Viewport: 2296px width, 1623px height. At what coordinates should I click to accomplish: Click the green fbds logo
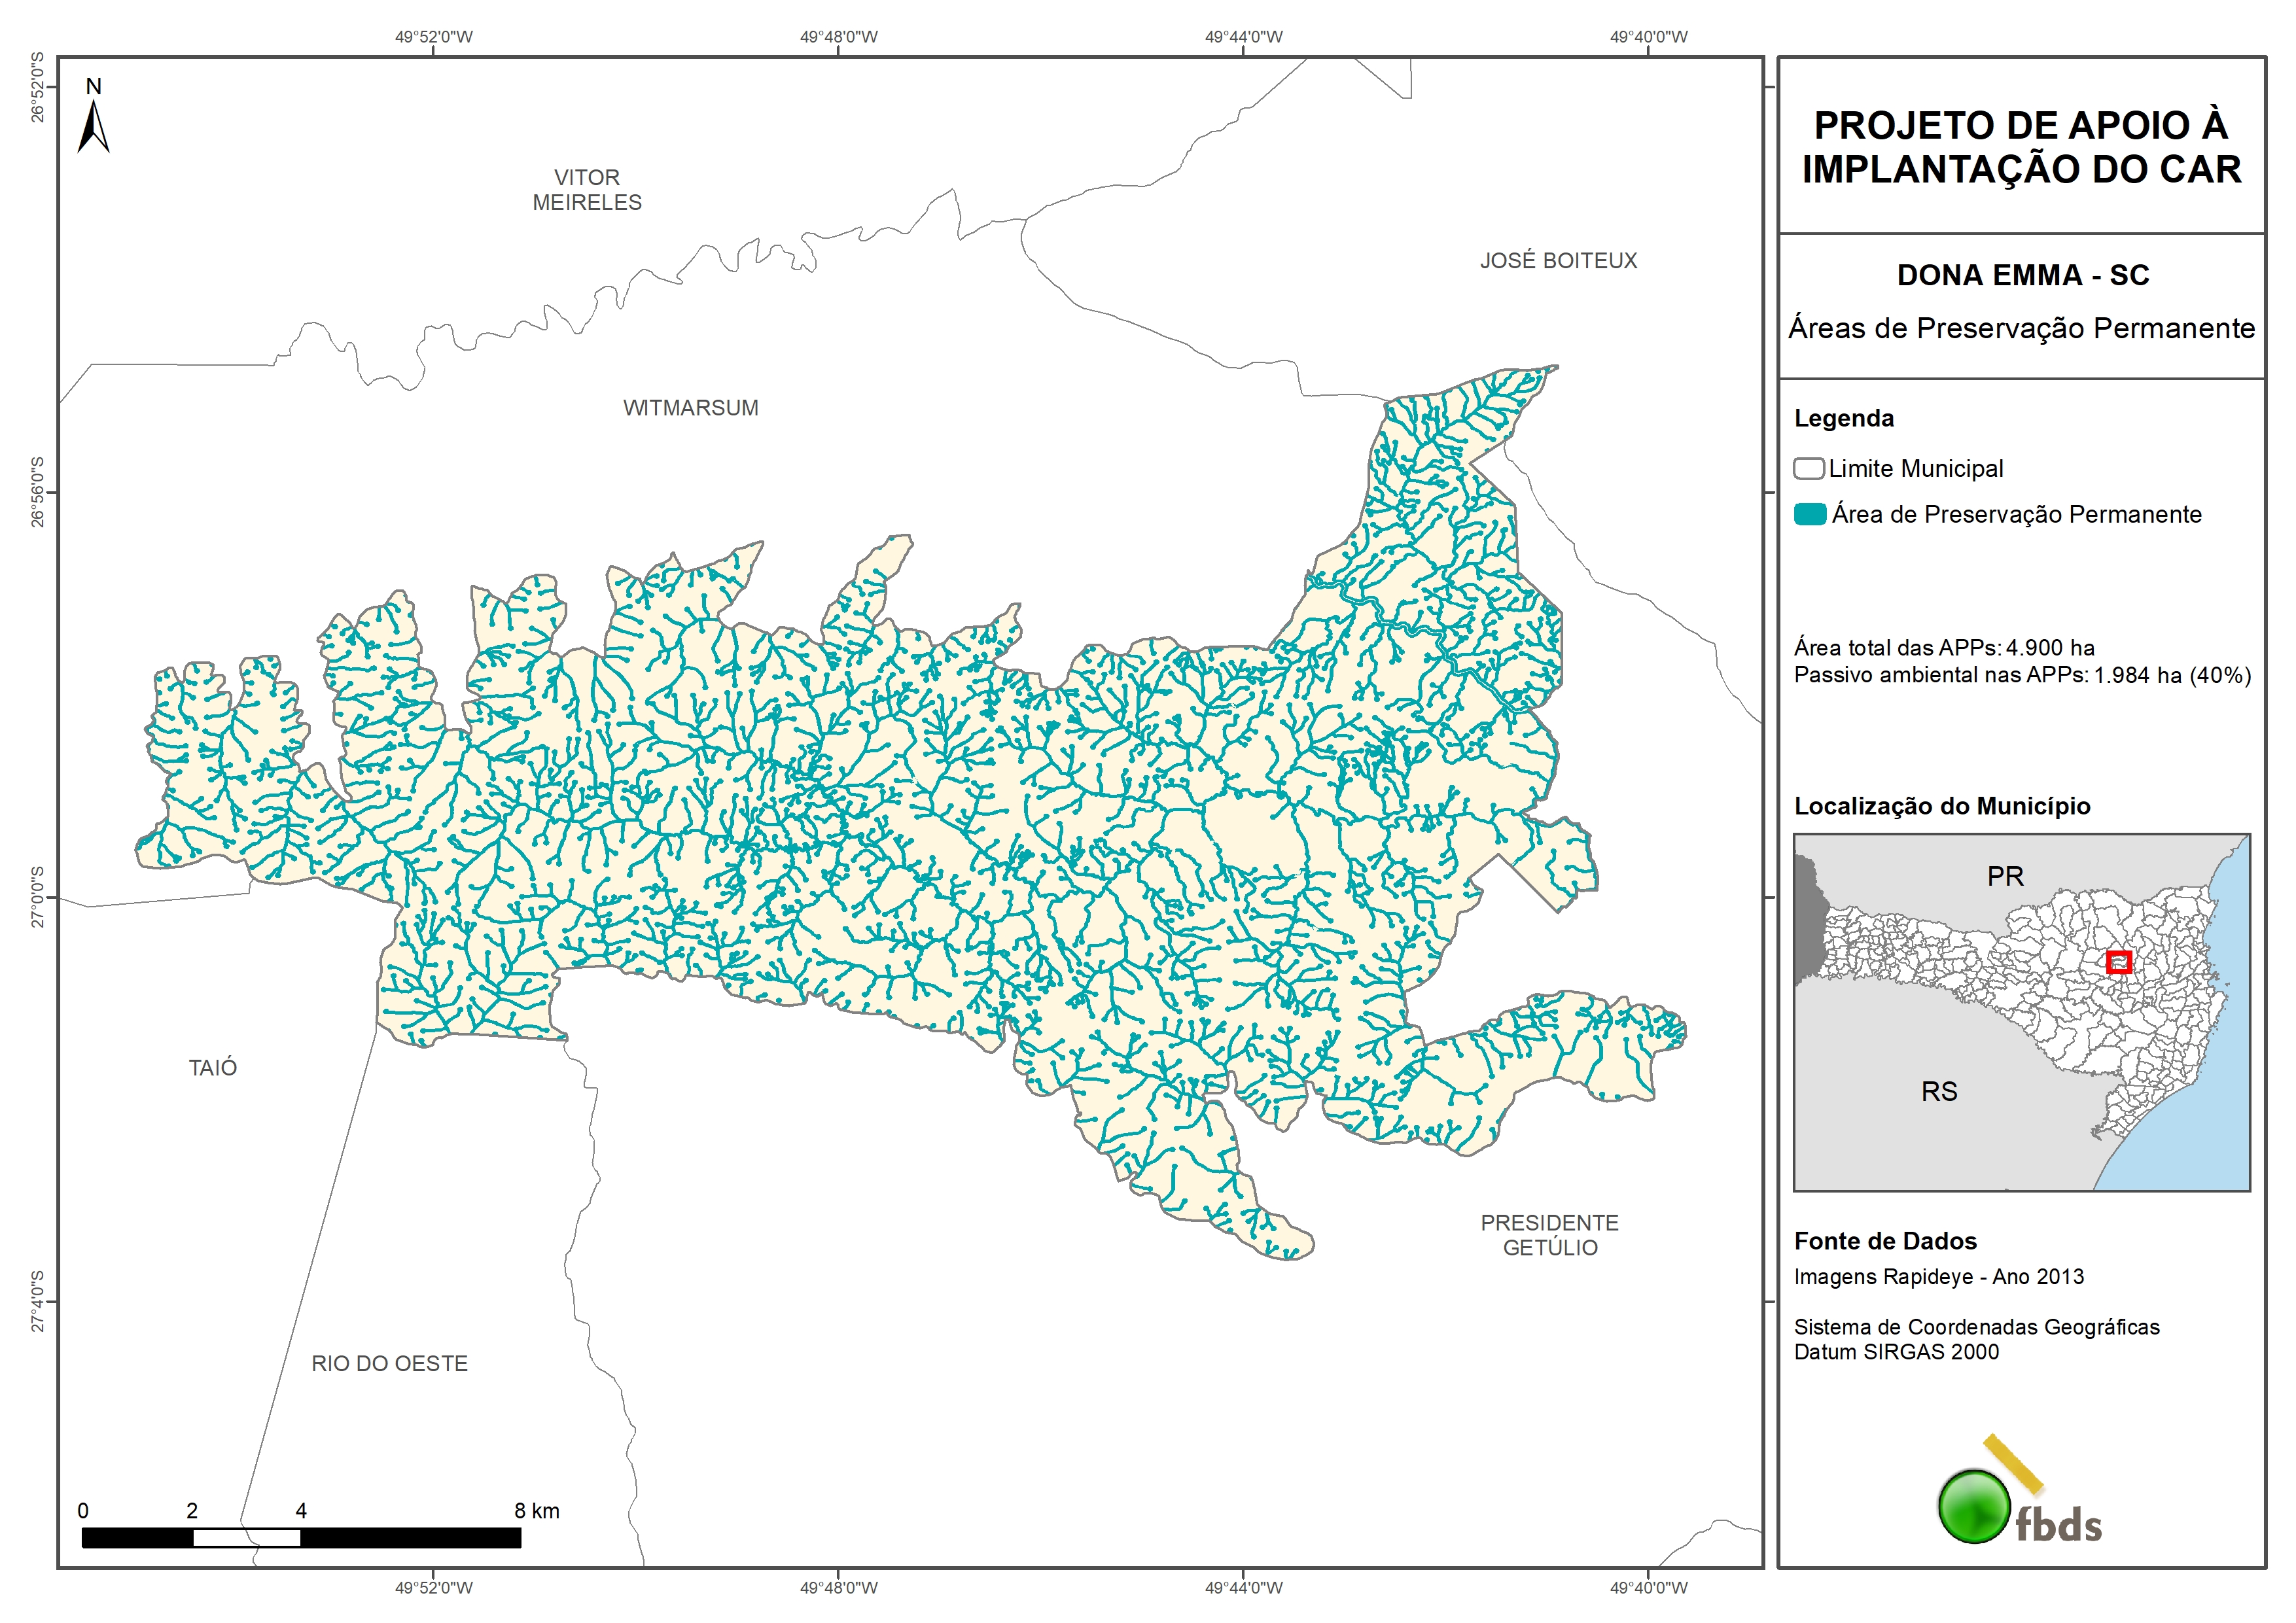point(1975,1506)
